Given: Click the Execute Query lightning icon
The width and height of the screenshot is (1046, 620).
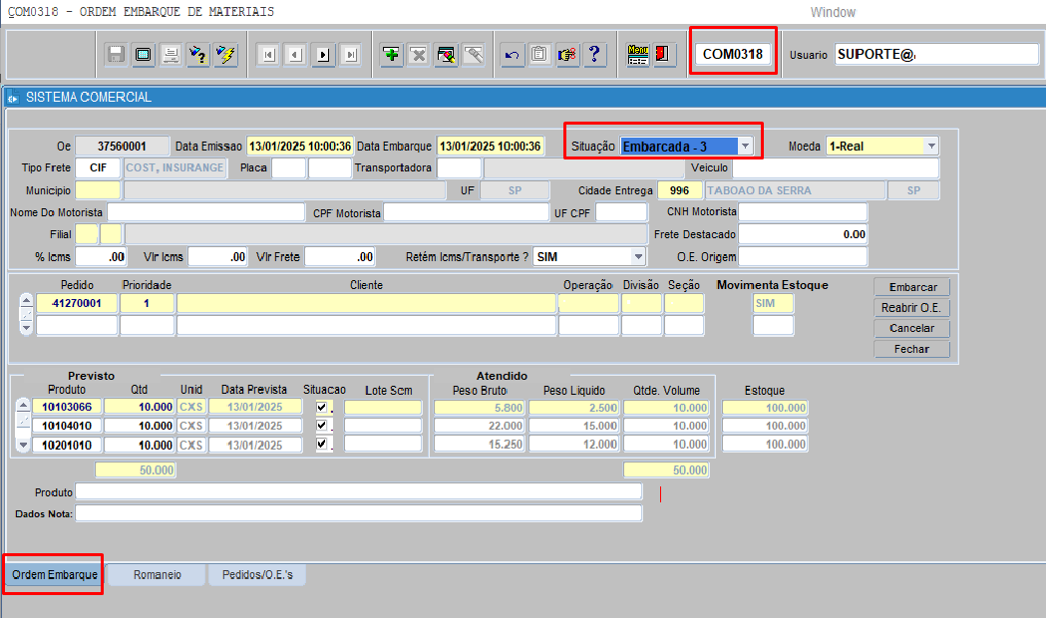Looking at the screenshot, I should pos(225,55).
